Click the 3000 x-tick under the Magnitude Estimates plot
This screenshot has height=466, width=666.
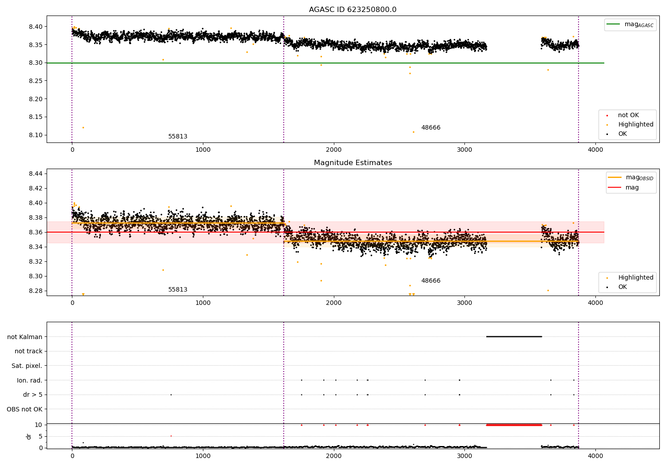[x=464, y=303]
